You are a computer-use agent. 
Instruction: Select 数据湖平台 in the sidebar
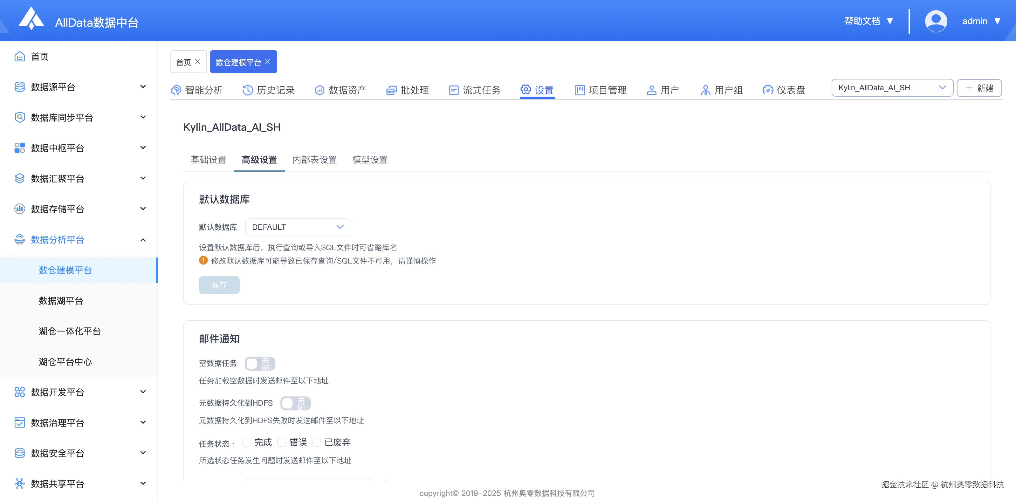coord(61,301)
